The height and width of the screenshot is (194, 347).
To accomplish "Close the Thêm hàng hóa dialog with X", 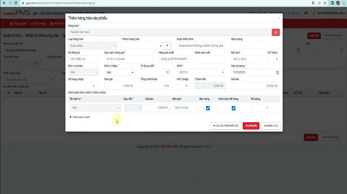I will pos(279,18).
